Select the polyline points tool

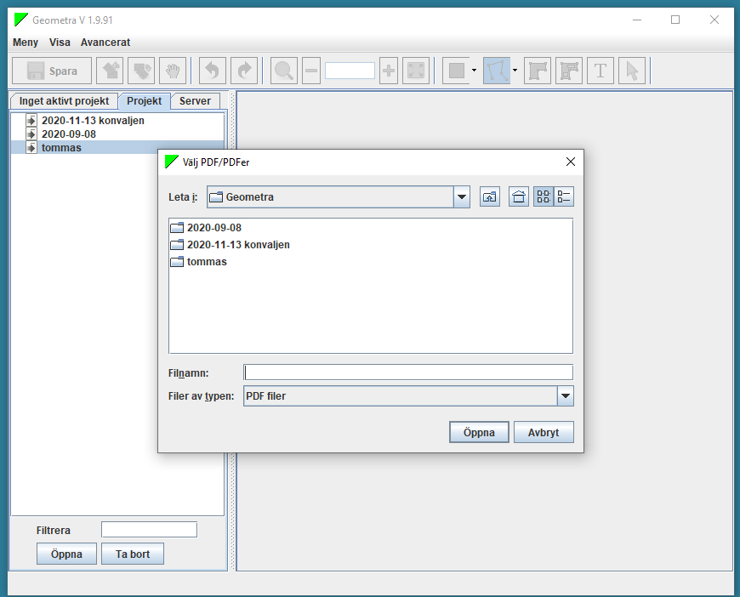tap(497, 71)
